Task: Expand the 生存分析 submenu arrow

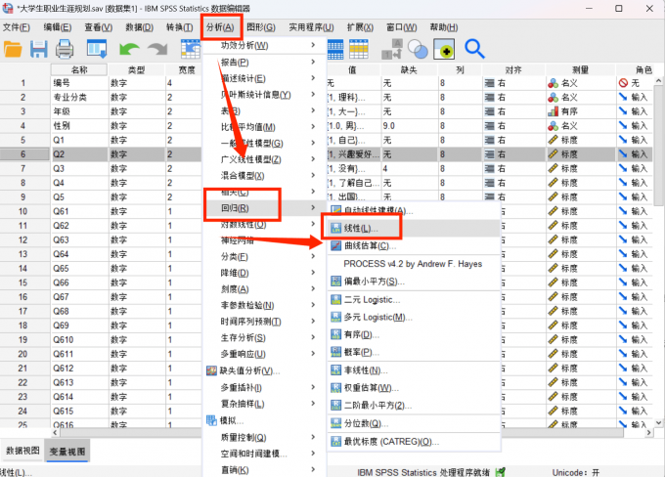Action: click(x=313, y=337)
